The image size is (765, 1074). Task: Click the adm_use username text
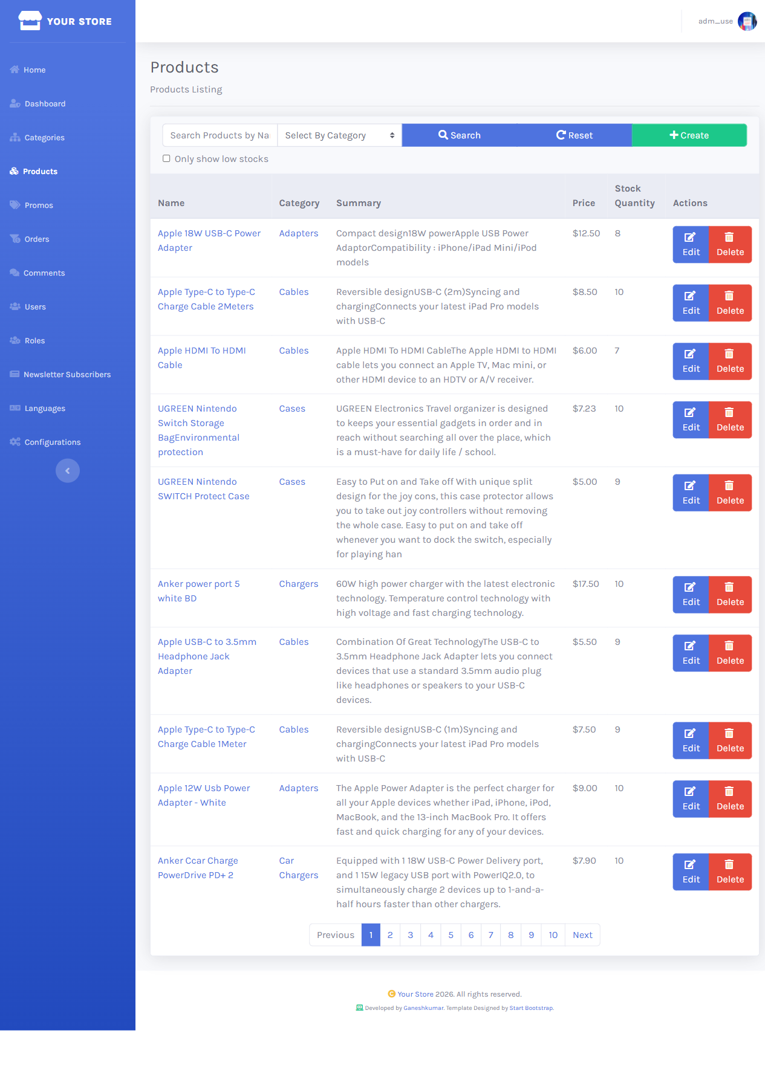[715, 21]
